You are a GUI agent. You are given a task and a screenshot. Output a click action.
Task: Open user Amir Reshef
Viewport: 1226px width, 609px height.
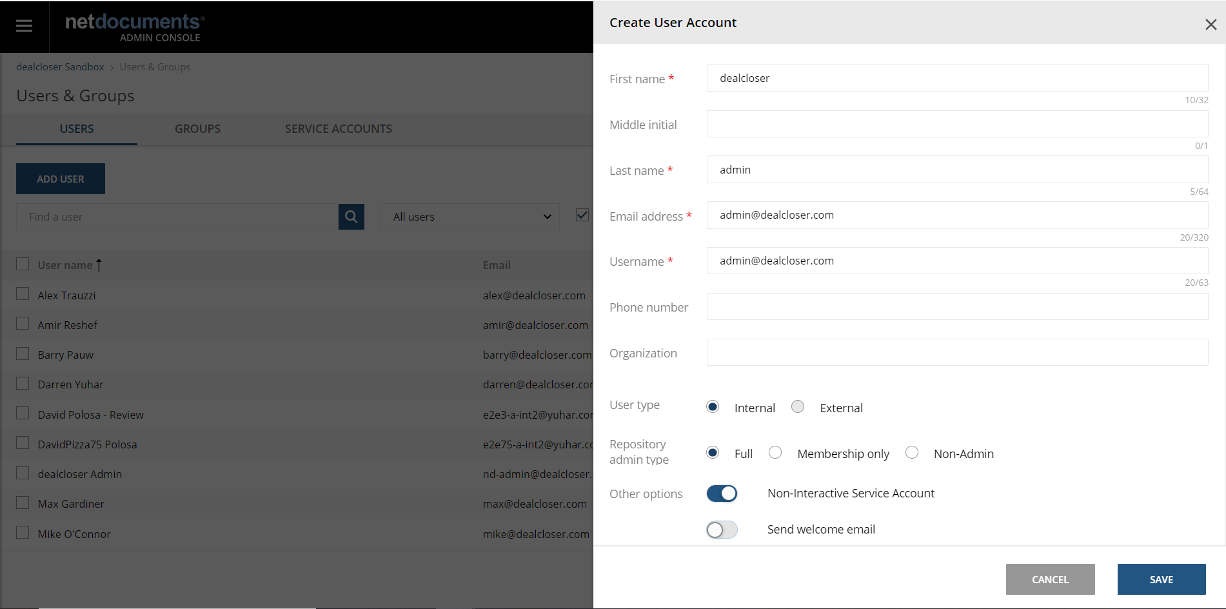(x=67, y=325)
